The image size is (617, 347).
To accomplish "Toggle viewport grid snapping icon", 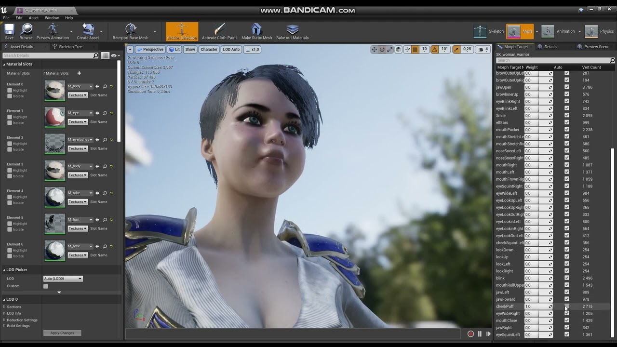I will click(x=415, y=49).
